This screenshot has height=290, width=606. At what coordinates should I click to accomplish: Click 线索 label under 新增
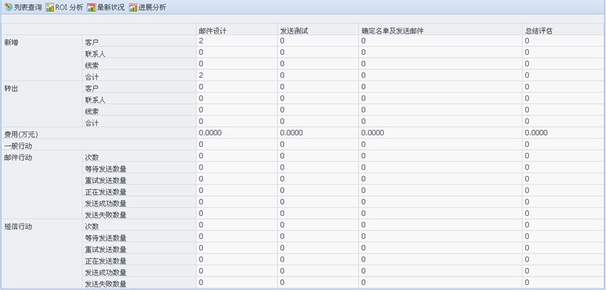92,66
